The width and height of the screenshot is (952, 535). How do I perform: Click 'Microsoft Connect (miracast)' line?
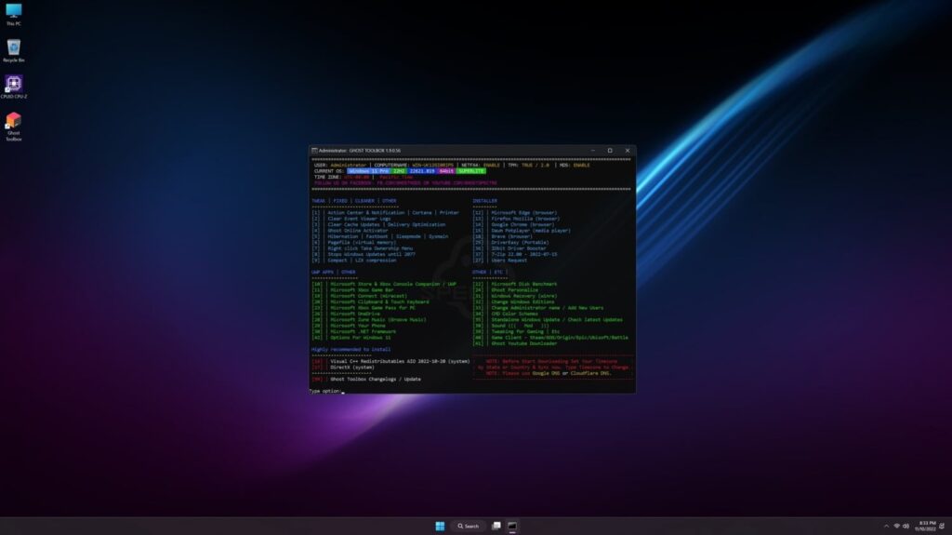coord(360,296)
